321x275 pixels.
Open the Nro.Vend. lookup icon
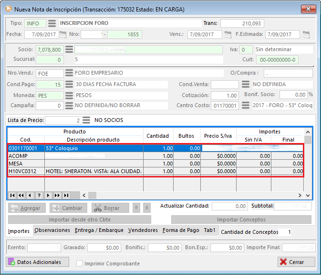tap(69, 73)
